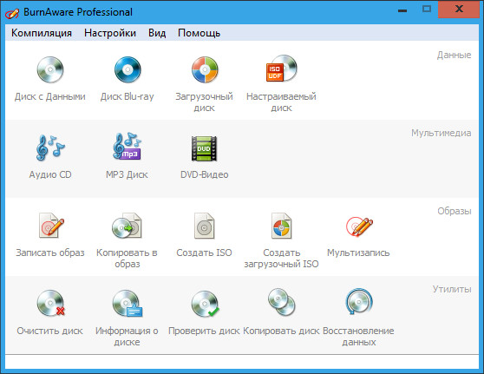Open the Помощь menu
This screenshot has width=484, height=374.
(199, 33)
